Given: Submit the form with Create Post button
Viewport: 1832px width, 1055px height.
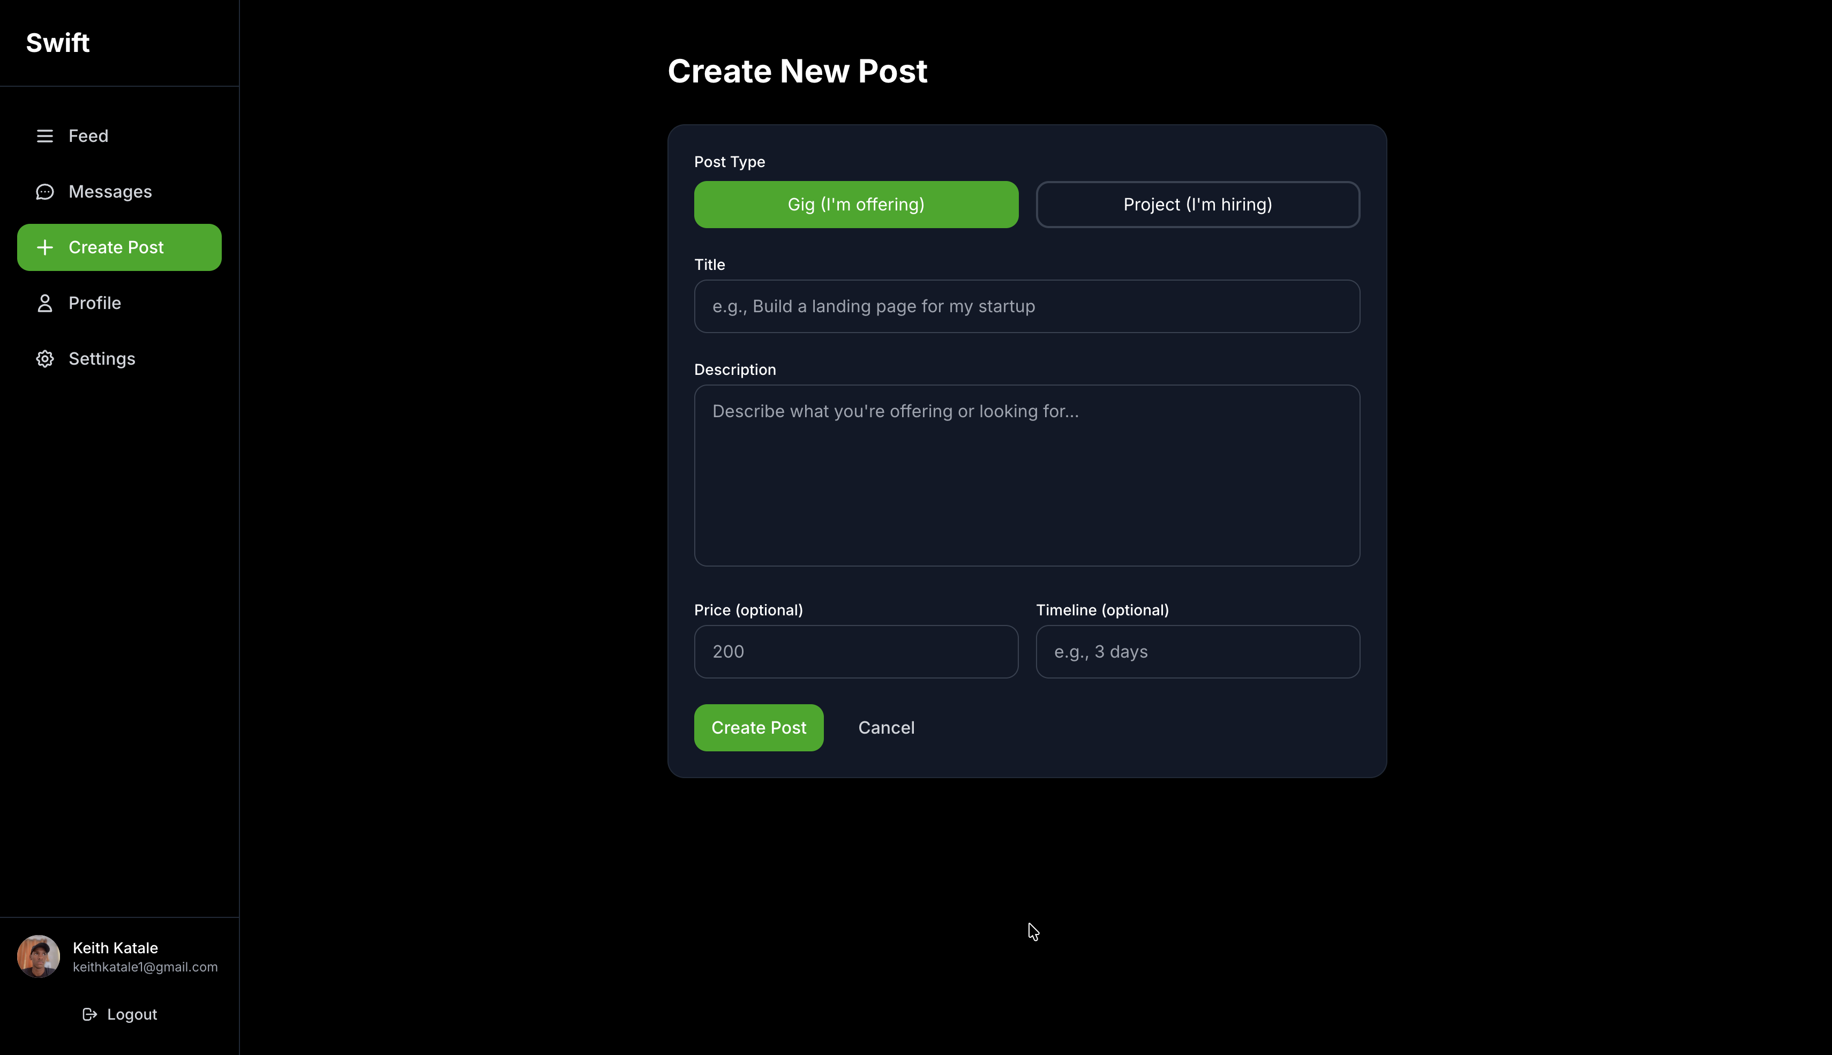Looking at the screenshot, I should [x=758, y=727].
